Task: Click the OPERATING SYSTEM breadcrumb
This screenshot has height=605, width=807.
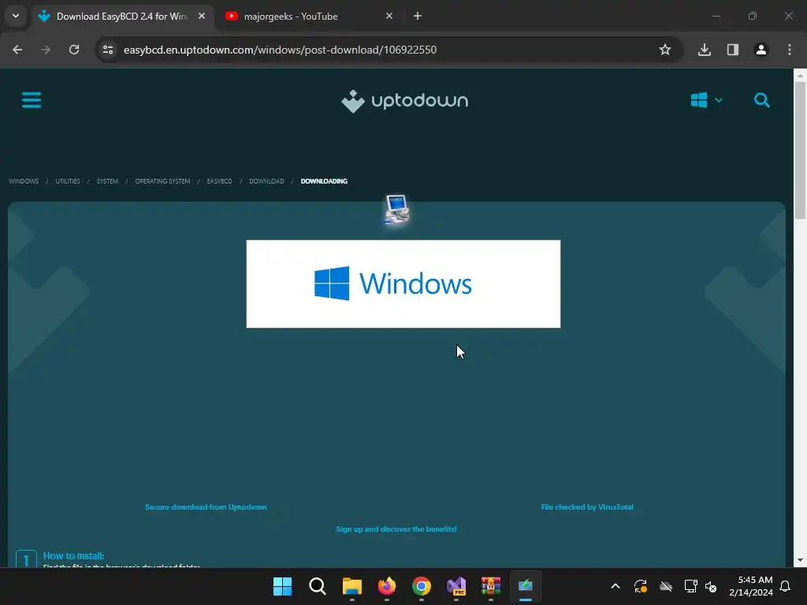Action: coord(162,181)
